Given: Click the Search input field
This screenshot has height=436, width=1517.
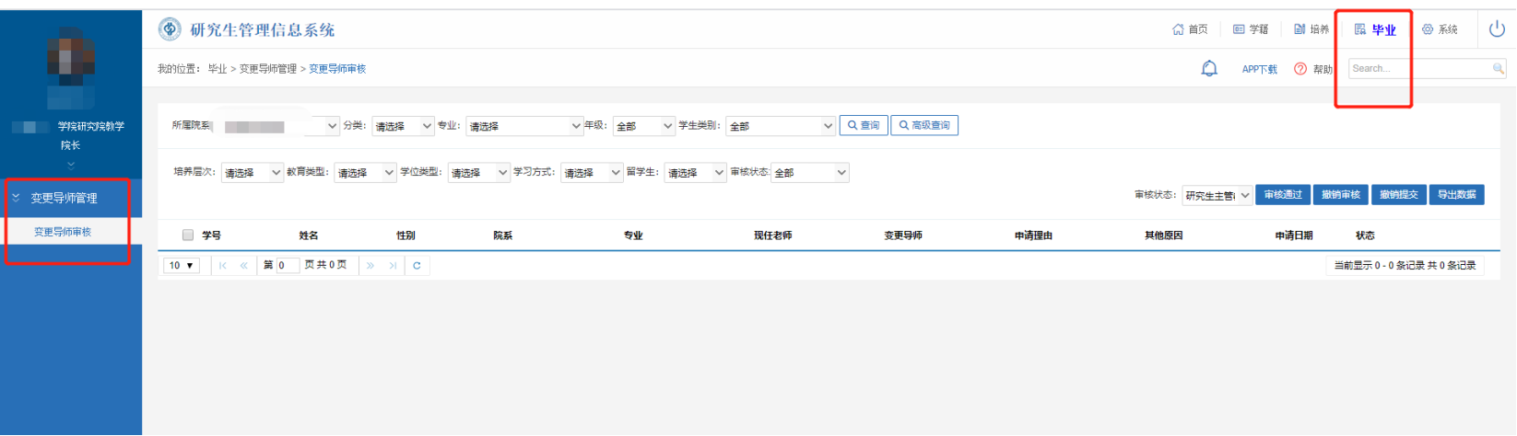Looking at the screenshot, I should coord(1419,69).
